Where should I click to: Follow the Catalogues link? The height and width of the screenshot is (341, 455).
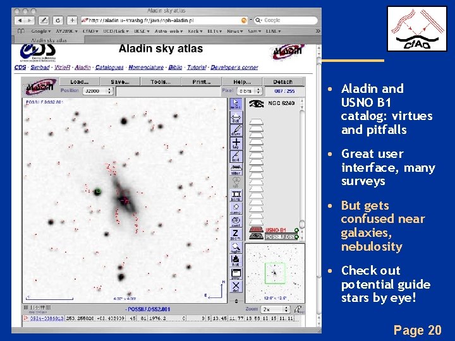(109, 68)
